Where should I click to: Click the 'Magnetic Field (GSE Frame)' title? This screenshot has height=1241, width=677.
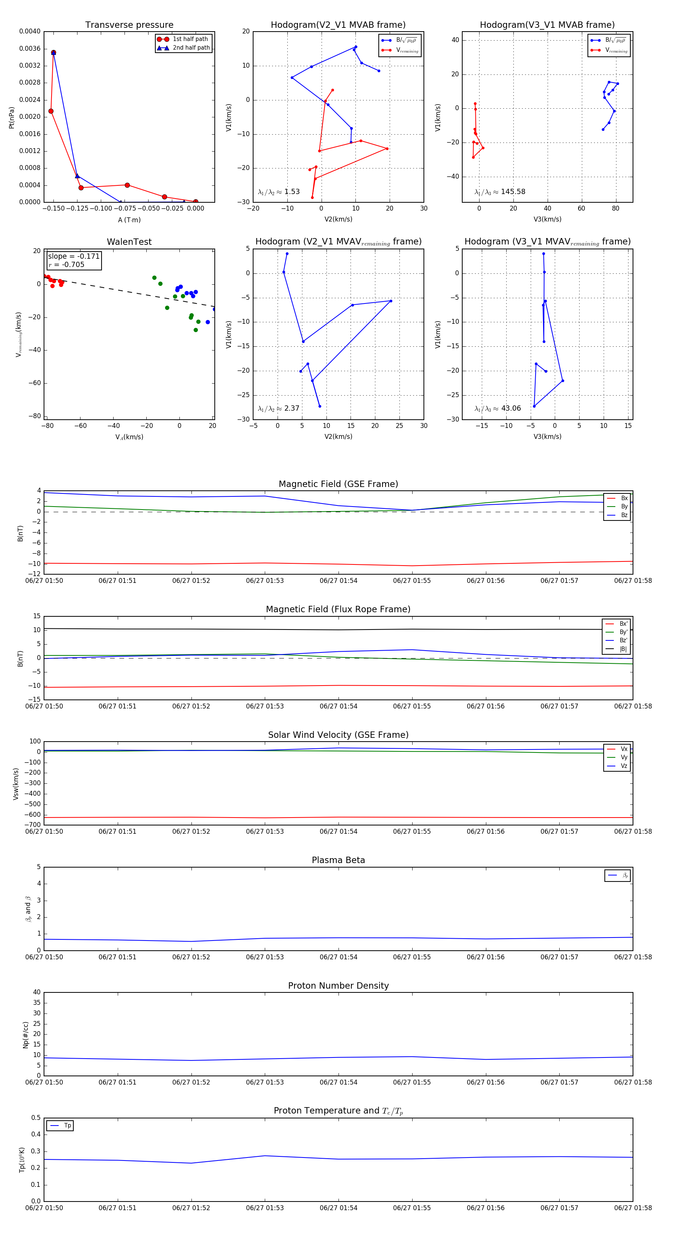(338, 484)
